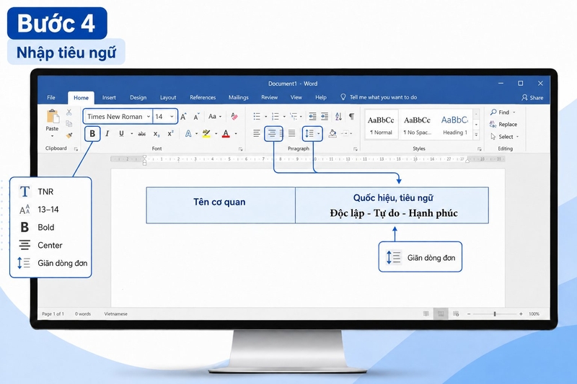Switch to the Mailings tab
577x384 pixels.
(x=239, y=97)
